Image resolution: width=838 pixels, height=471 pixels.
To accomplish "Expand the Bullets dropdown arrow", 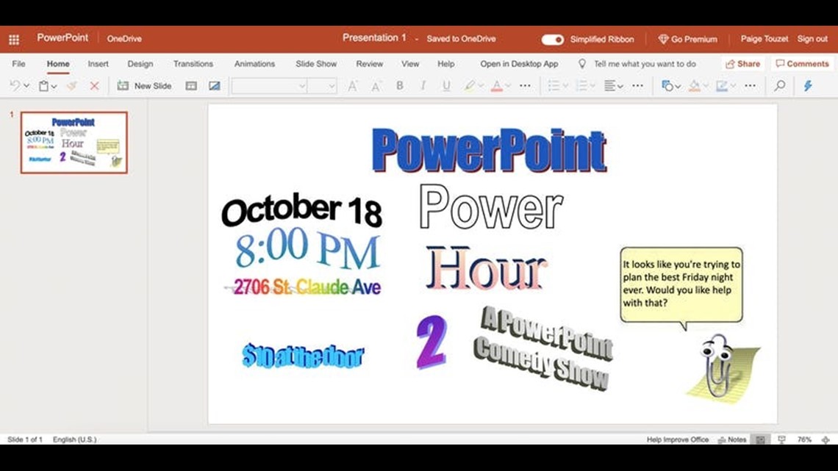I will [565, 86].
